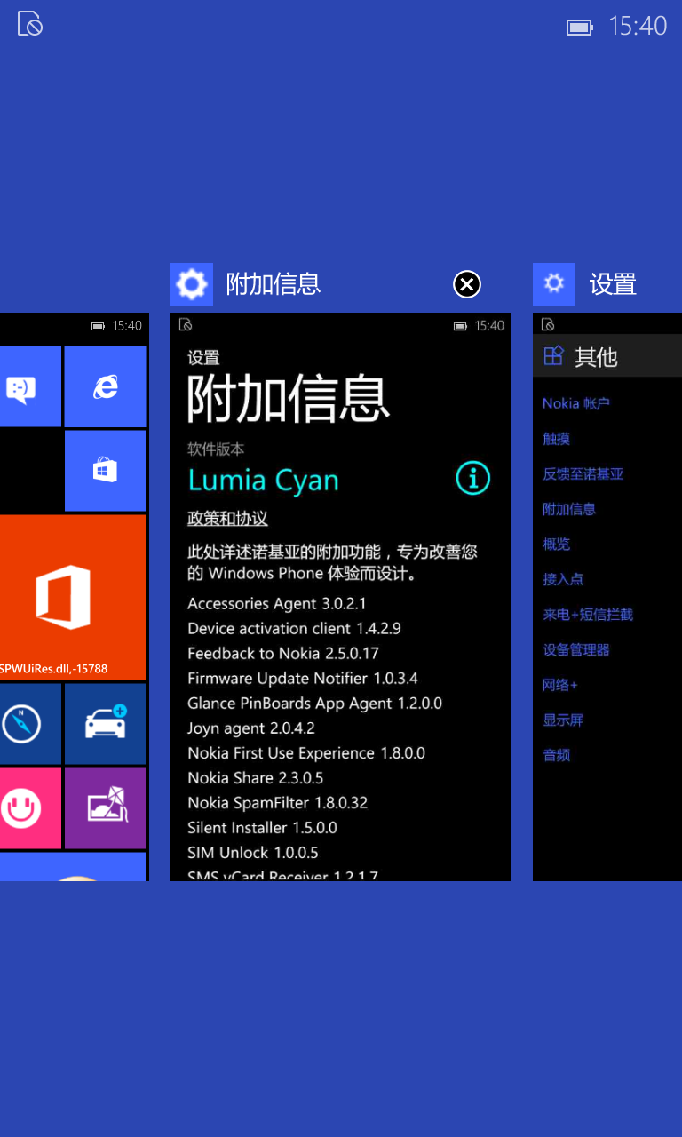Open the Store tile
This screenshot has height=1137, width=682.
pos(105,471)
